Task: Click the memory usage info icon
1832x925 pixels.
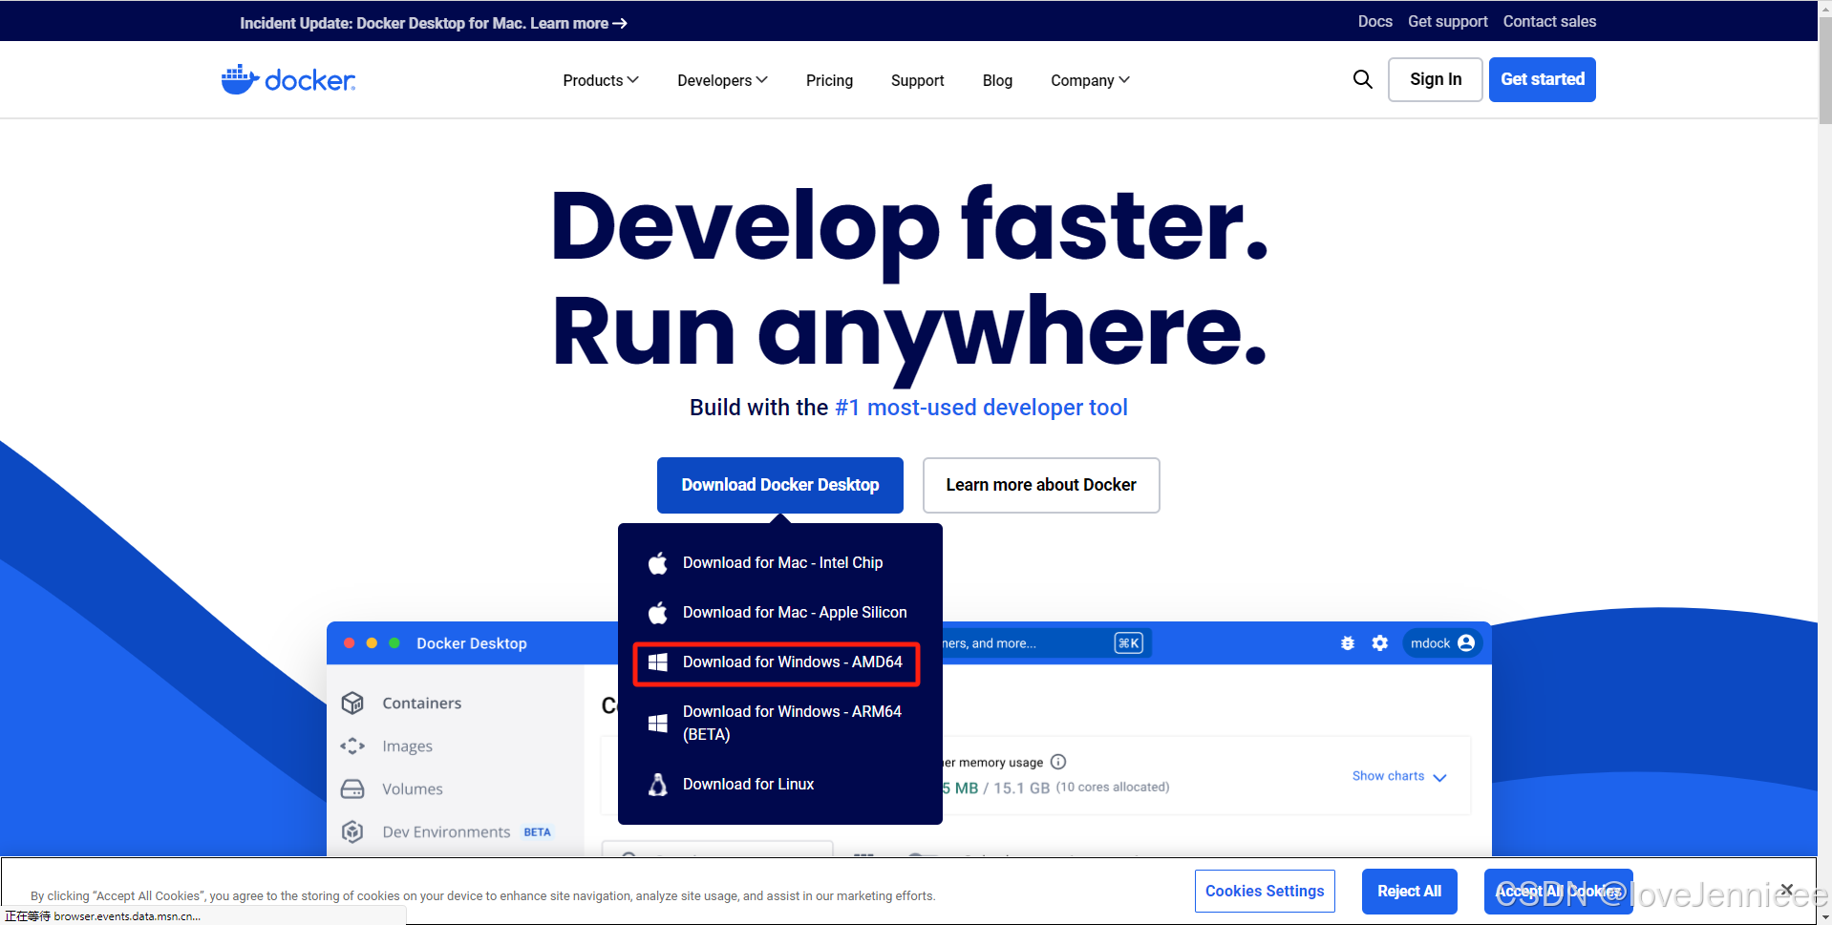Action: [x=1058, y=762]
